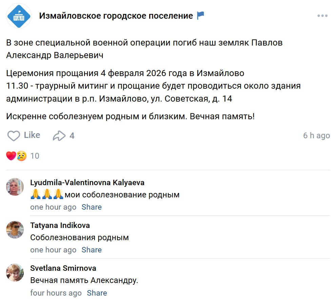Click the heart Like icon

pos(14,136)
